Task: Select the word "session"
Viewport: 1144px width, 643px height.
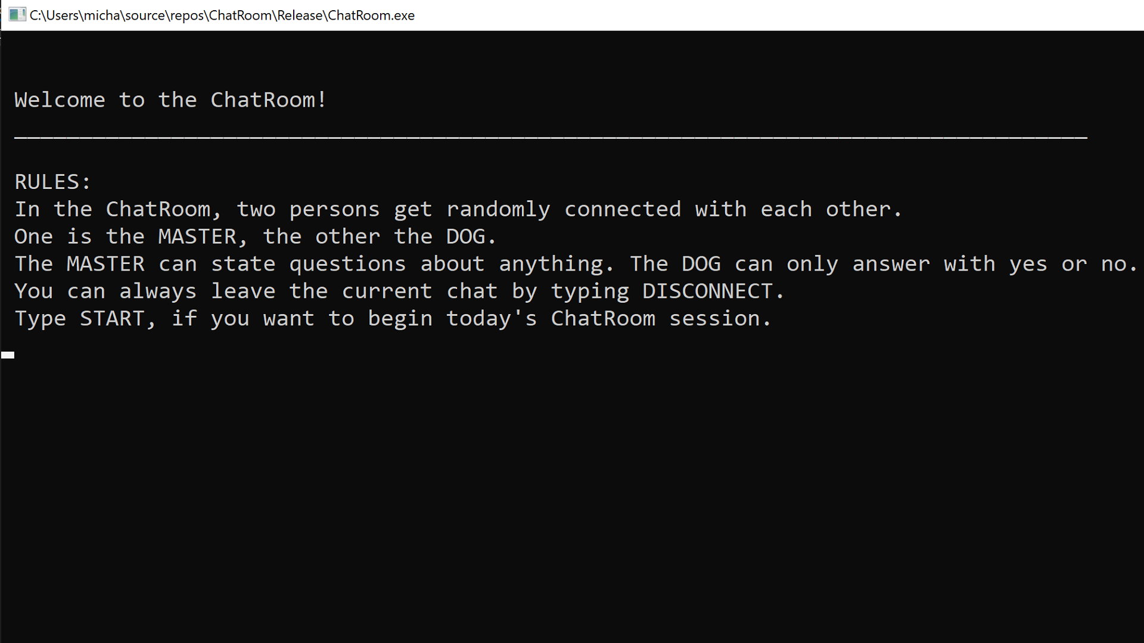Action: (714, 318)
